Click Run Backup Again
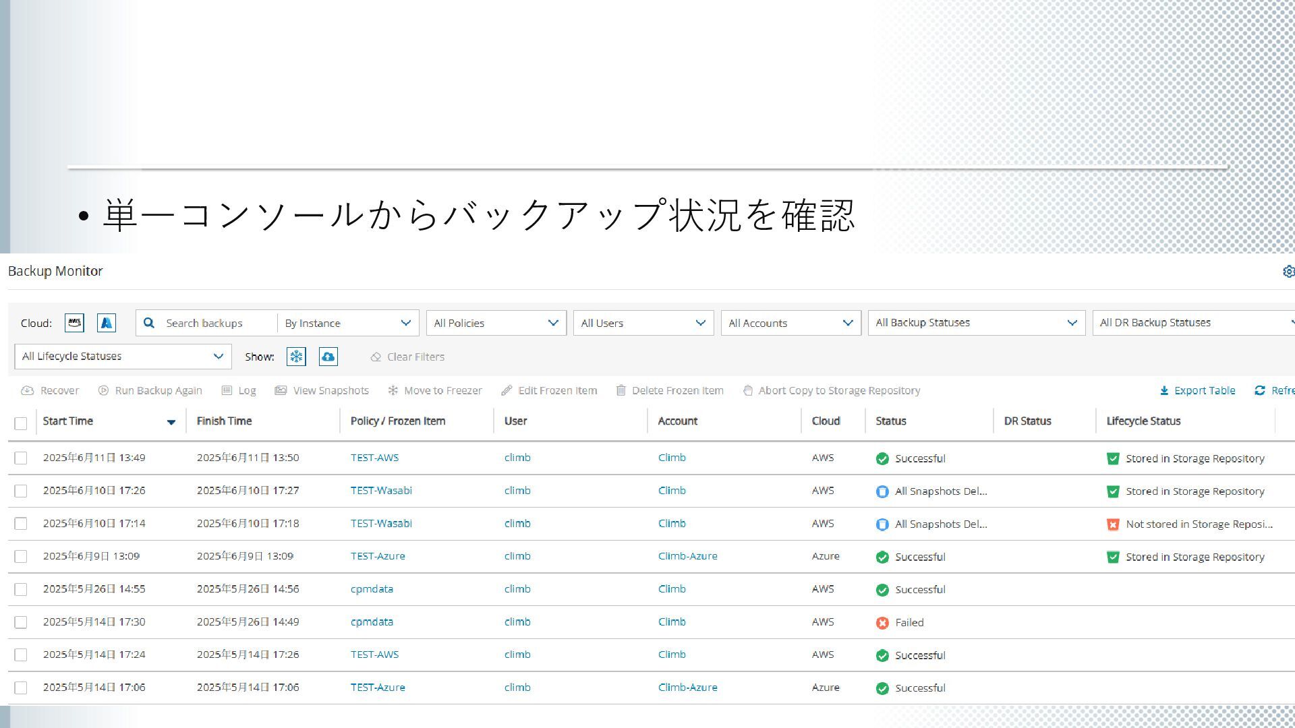Screen dimensions: 1295x728 (x=150, y=390)
